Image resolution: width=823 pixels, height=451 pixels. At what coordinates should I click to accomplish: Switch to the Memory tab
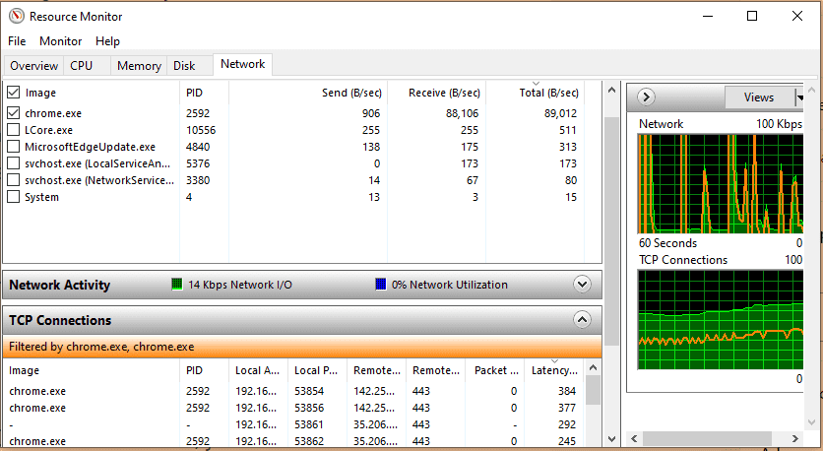[139, 66]
